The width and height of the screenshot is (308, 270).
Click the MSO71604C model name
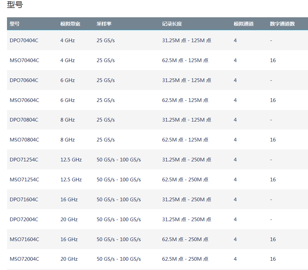coord(24,239)
